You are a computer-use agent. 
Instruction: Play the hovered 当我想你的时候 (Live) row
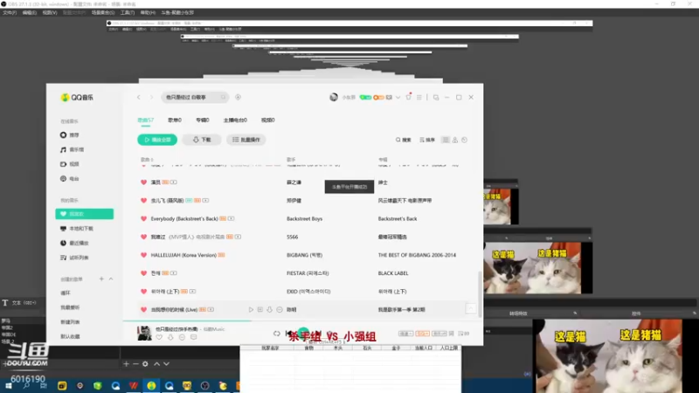251,310
